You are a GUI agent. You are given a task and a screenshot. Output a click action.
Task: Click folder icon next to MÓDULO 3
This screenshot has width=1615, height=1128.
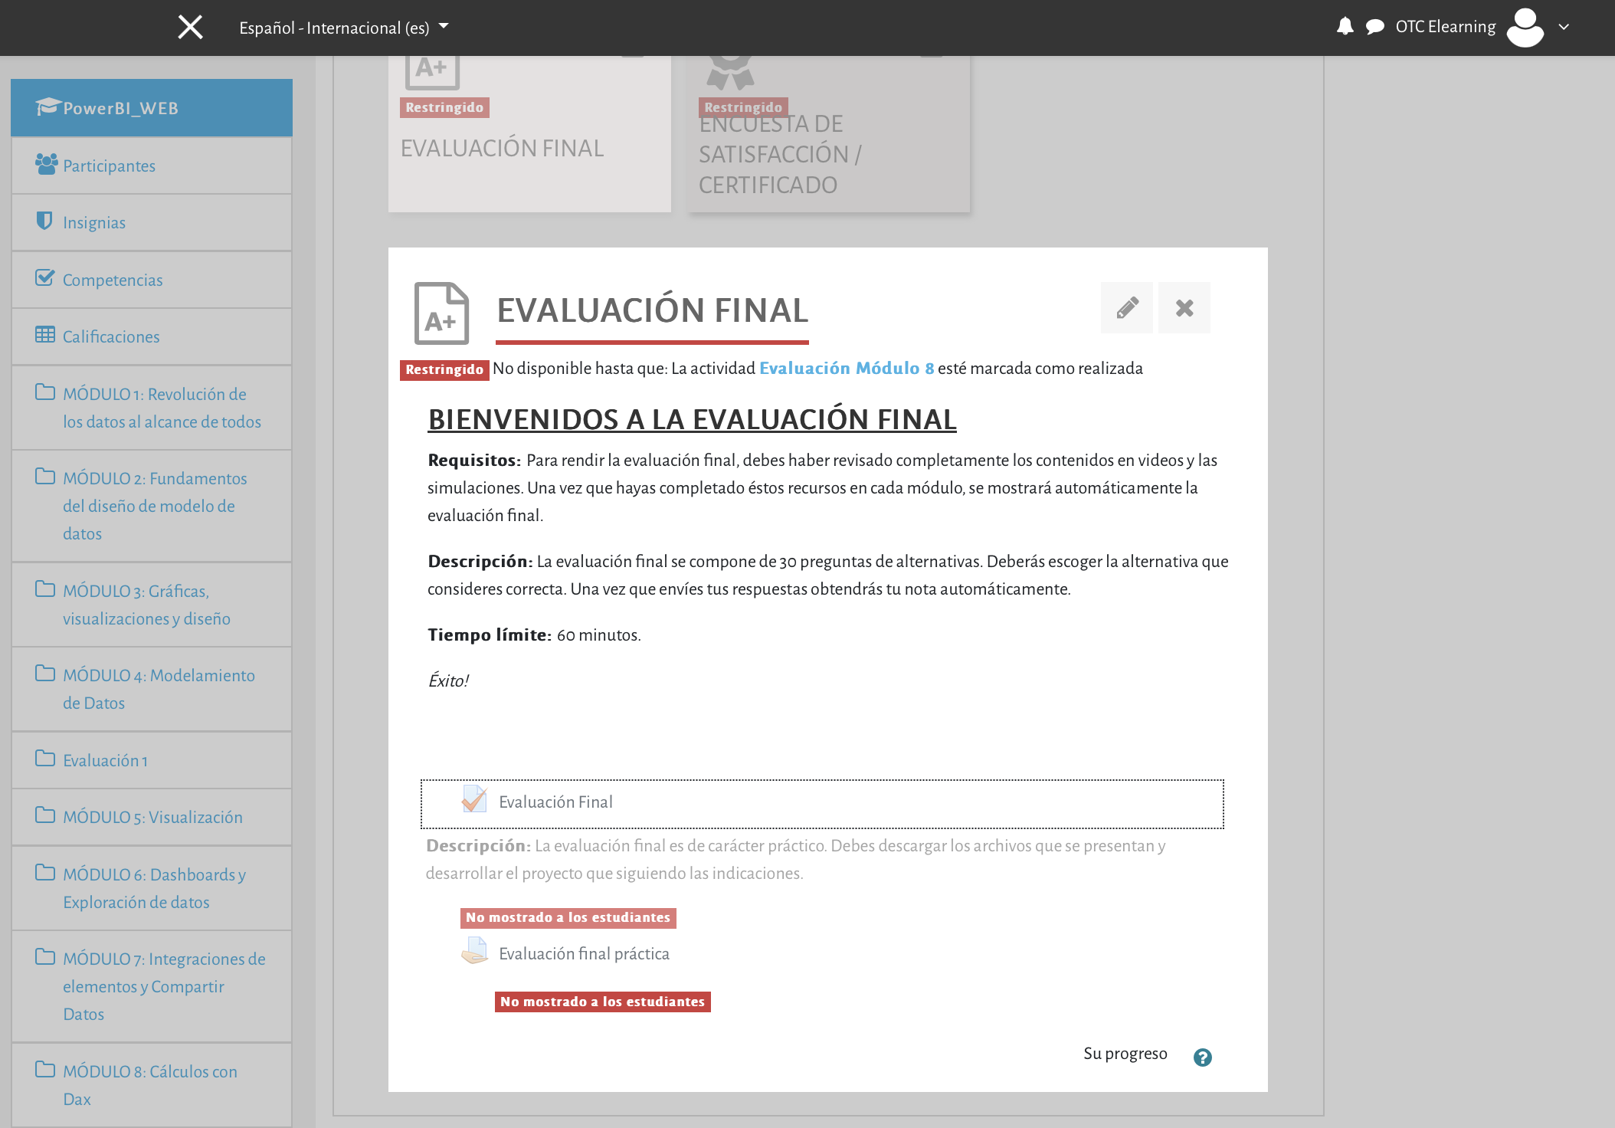45,589
